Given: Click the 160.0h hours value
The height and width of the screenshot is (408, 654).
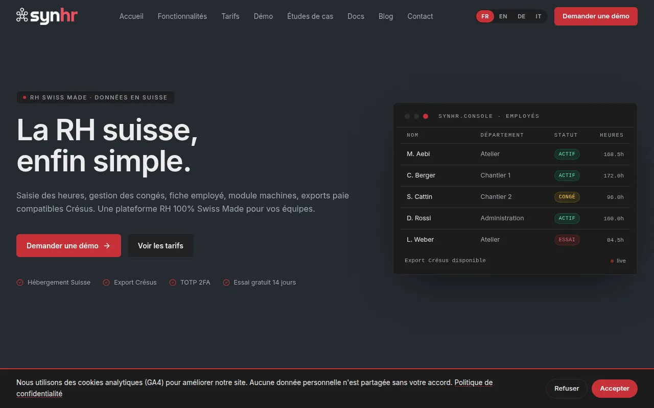Looking at the screenshot, I should [x=614, y=219].
